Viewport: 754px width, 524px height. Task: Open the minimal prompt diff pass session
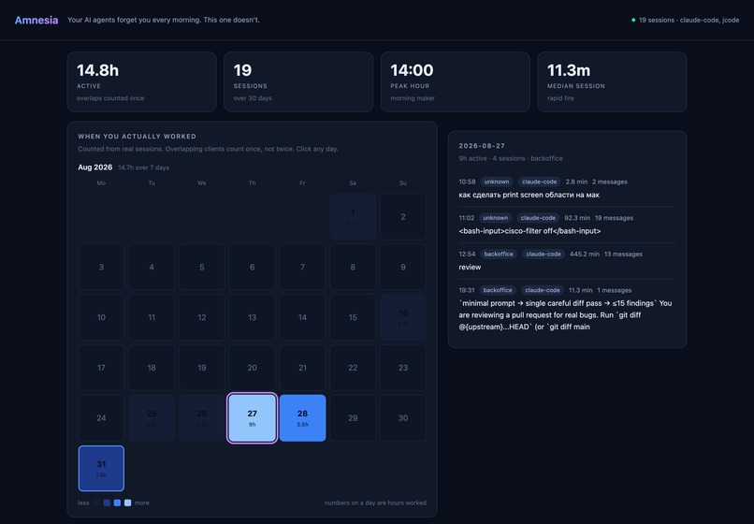coord(565,315)
